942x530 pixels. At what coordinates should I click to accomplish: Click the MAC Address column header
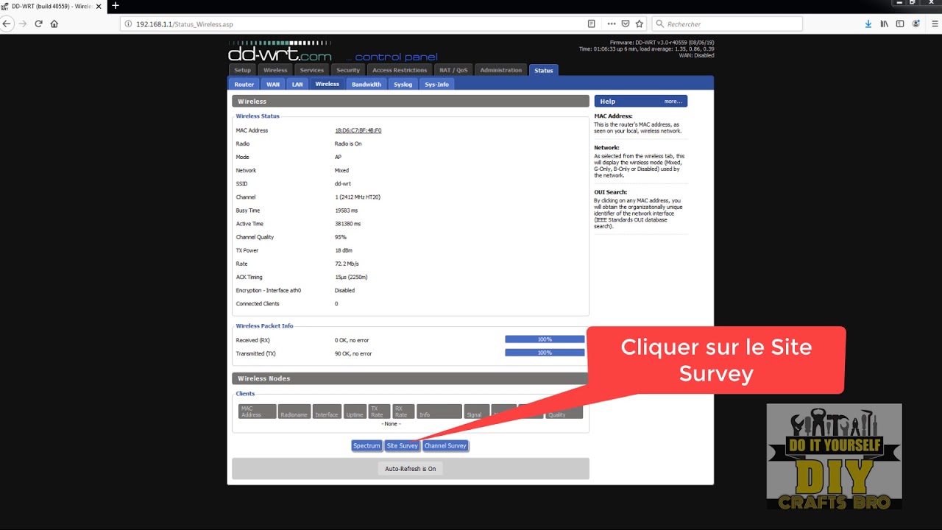coord(257,411)
